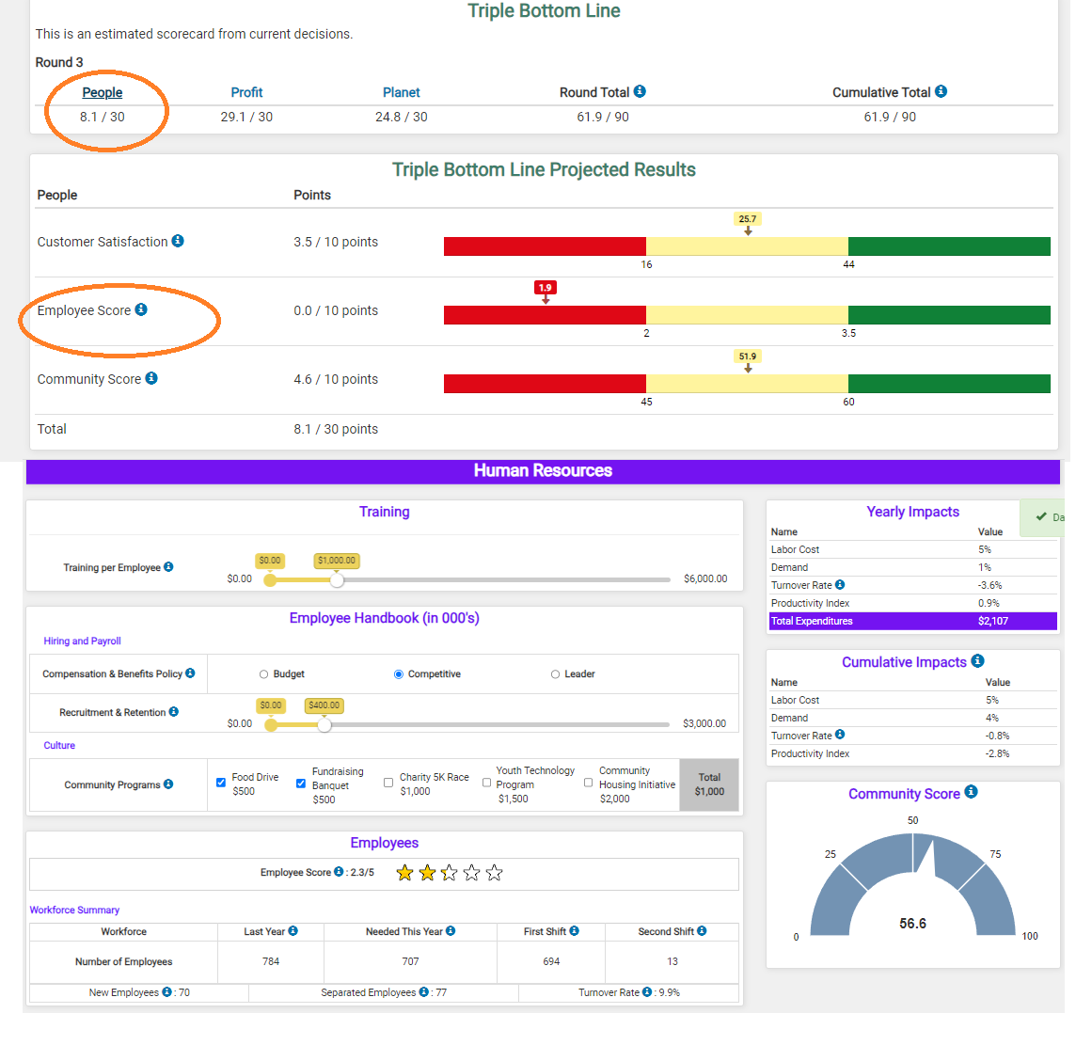Open the Profit scorecard link
Viewport: 1076px width, 1061px height.
[x=246, y=92]
